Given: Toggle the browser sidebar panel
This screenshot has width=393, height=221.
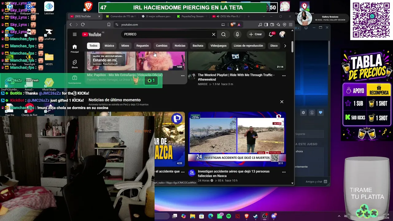Looking at the screenshot, I should coord(266,25).
